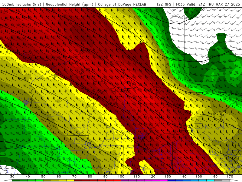The image size is (242, 182).
Task: Click the '160' color scale label
Action: [x=214, y=177]
